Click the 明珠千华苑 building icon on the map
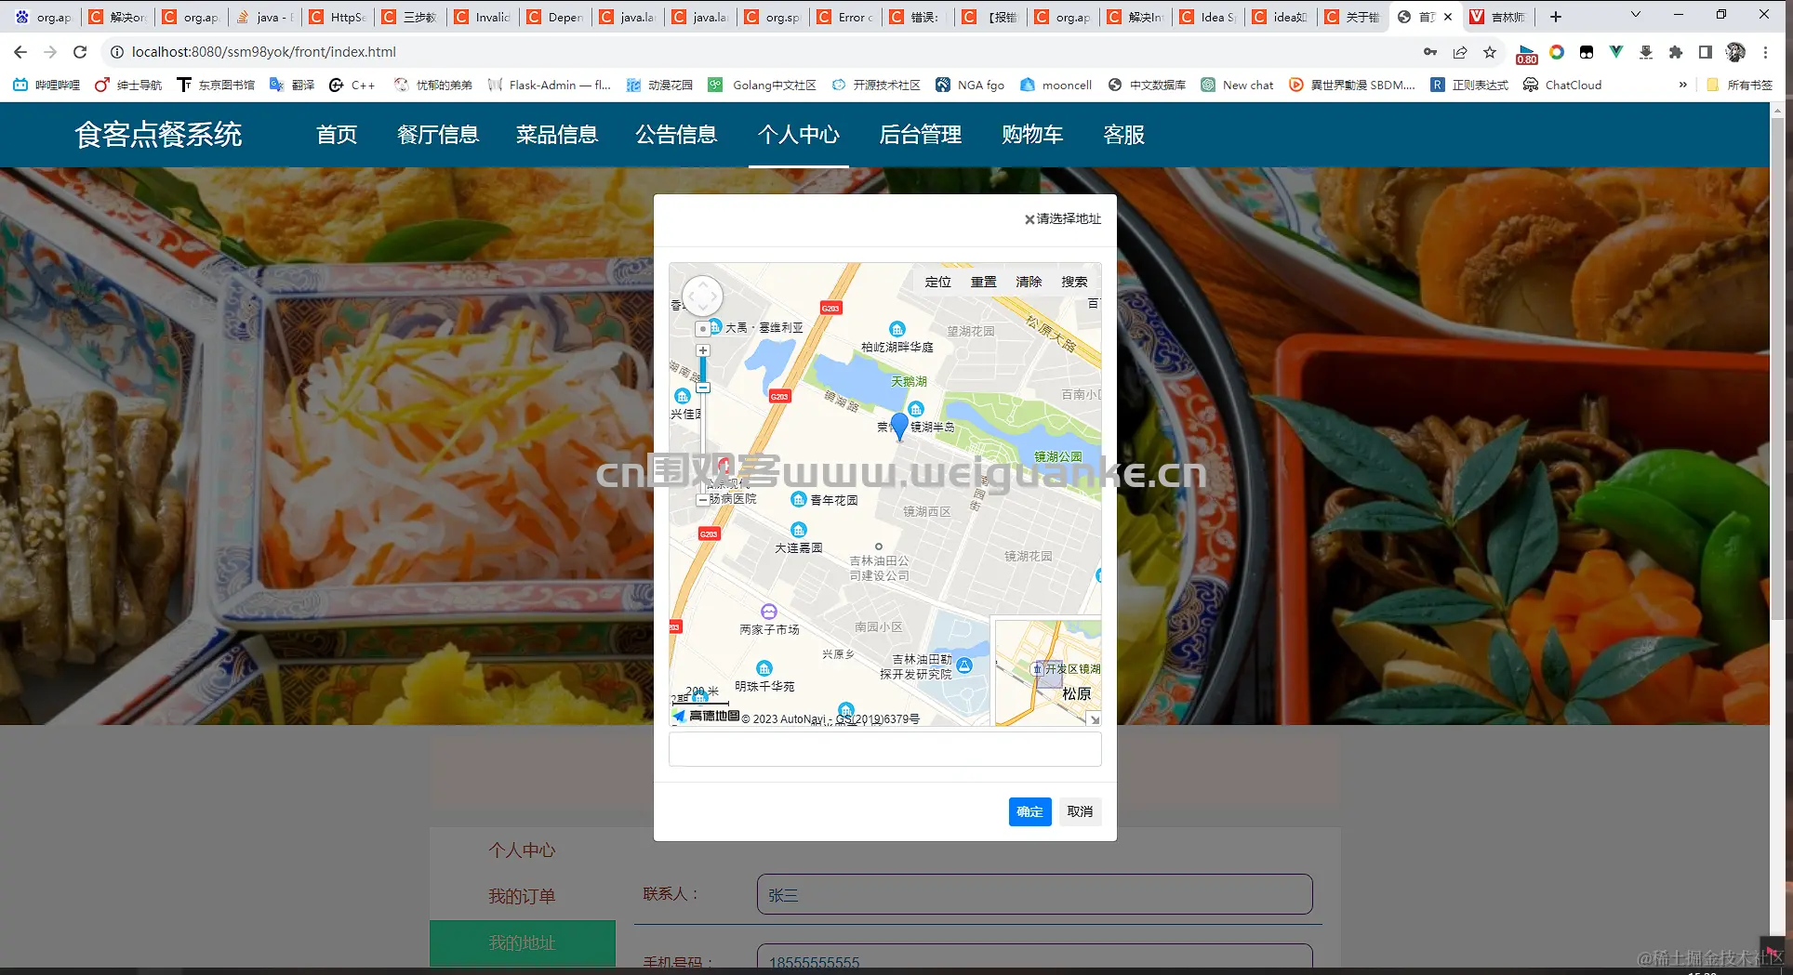Screen dimensions: 1793x975 pos(764,669)
